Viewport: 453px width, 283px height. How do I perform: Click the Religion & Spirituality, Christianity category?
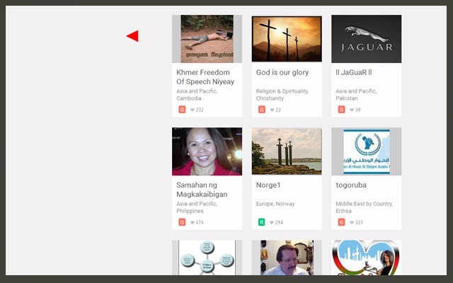click(x=282, y=95)
